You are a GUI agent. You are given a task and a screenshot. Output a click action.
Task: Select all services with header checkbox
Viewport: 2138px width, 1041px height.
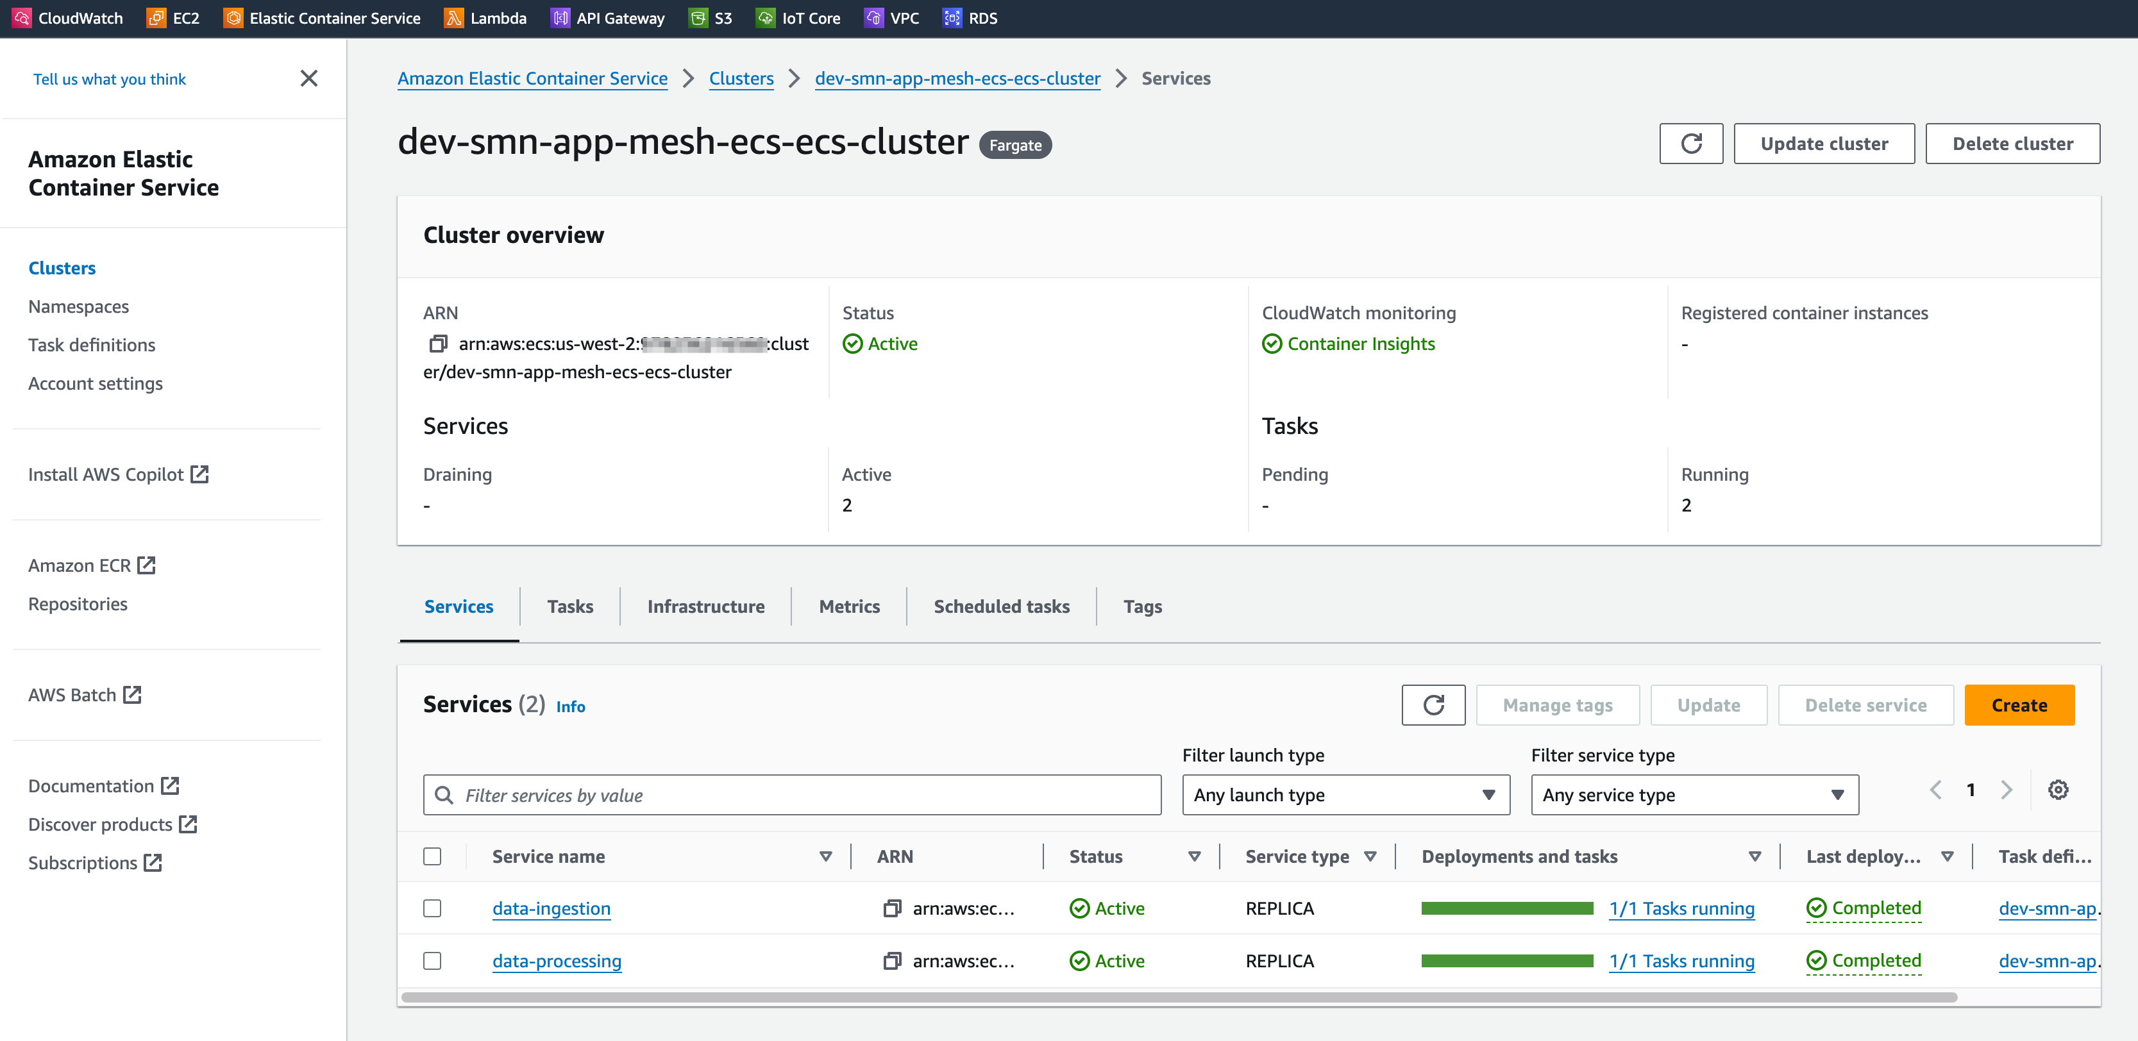[x=432, y=856]
